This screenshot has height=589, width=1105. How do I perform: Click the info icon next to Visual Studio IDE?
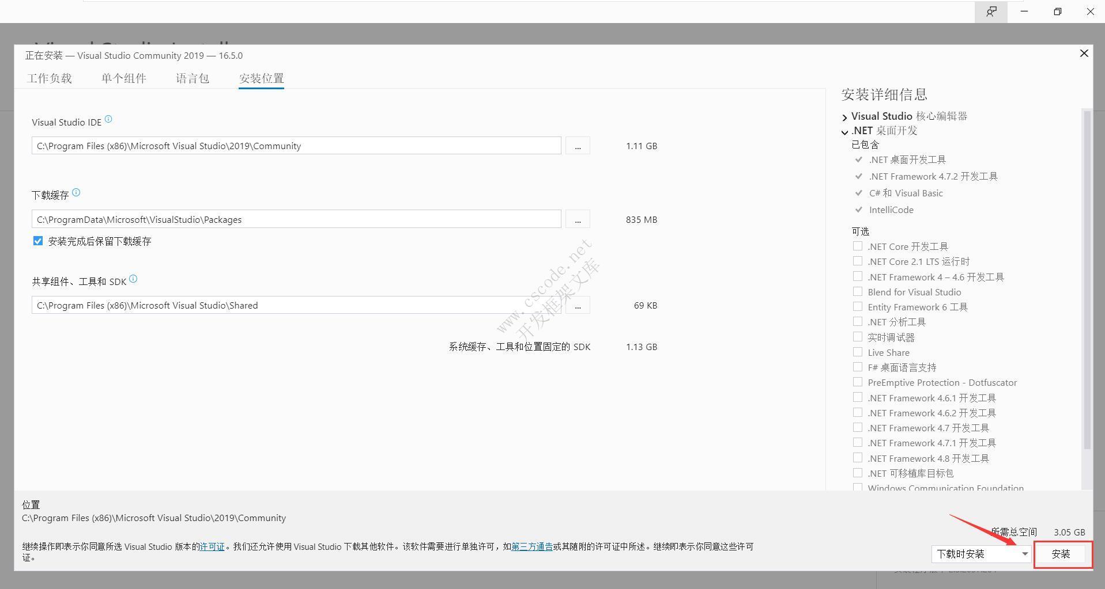click(x=108, y=119)
